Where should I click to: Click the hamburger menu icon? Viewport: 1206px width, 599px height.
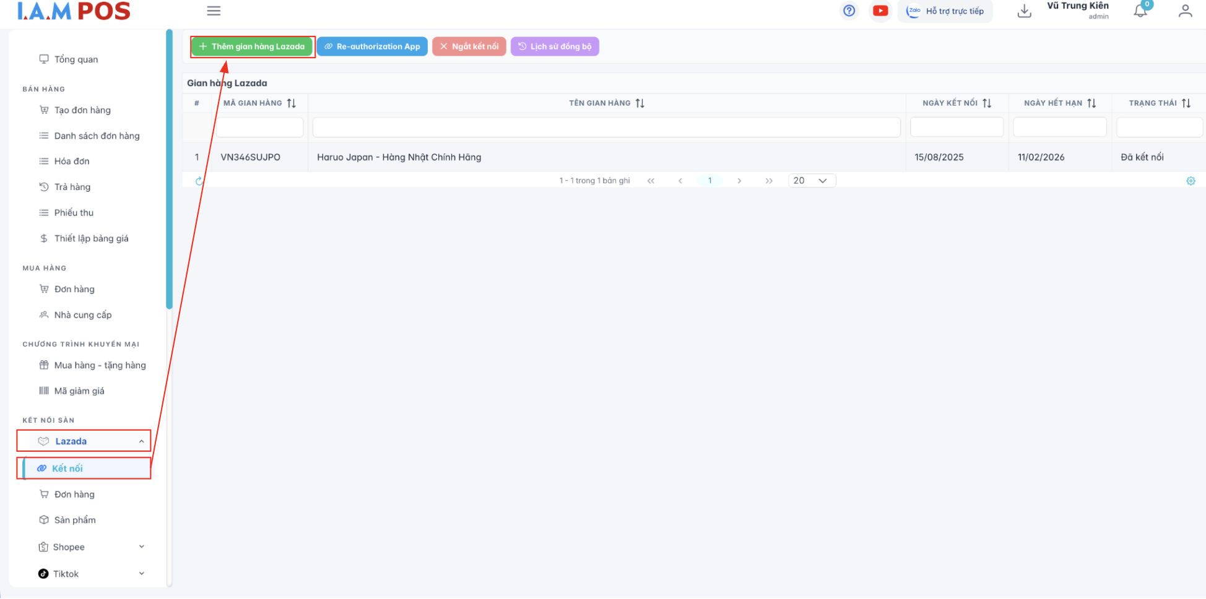[x=214, y=11]
